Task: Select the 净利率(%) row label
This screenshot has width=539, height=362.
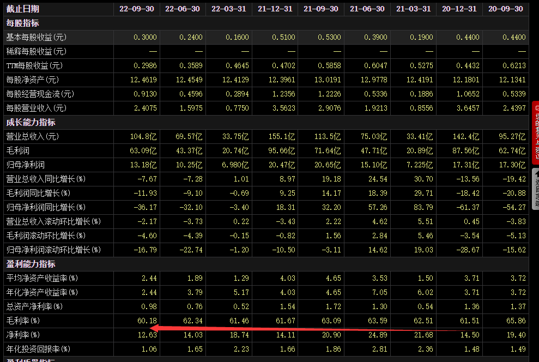Action: click(x=23, y=335)
